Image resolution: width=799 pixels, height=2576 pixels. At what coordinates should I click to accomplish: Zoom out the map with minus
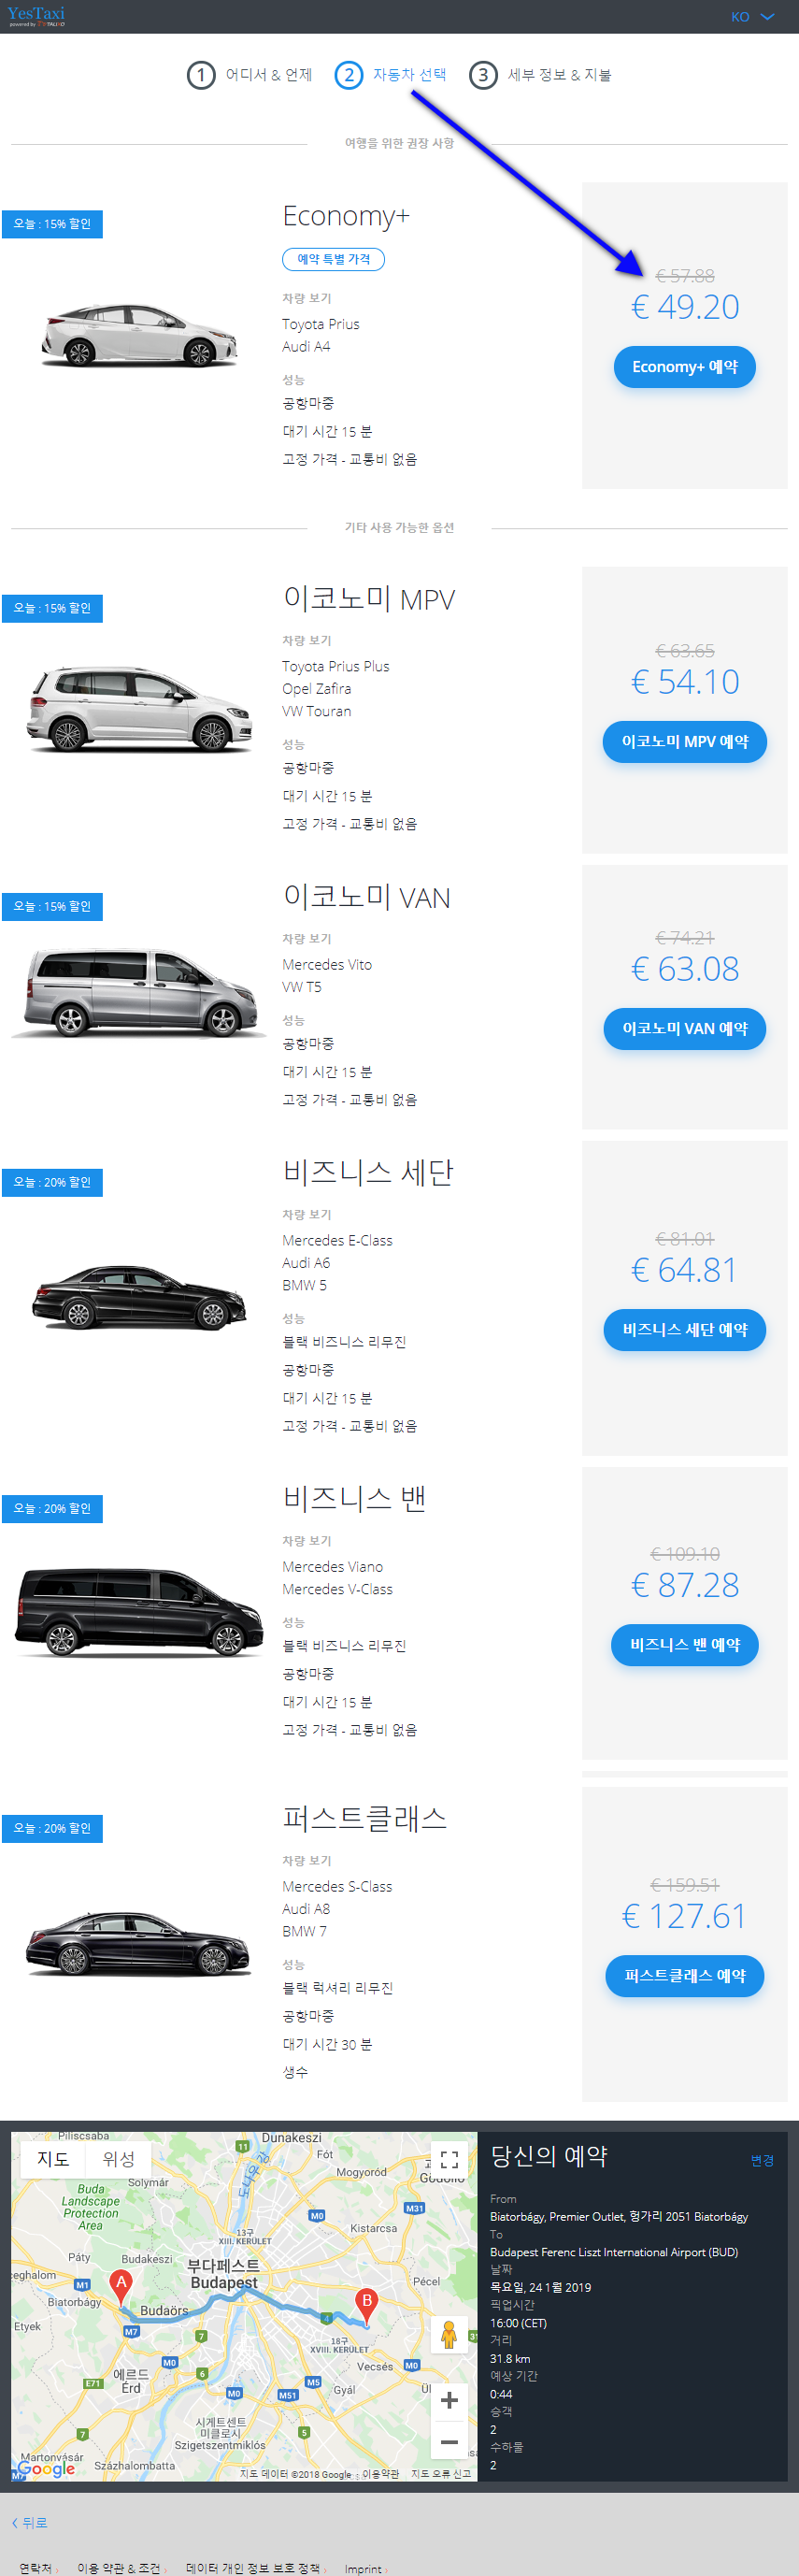449,2442
